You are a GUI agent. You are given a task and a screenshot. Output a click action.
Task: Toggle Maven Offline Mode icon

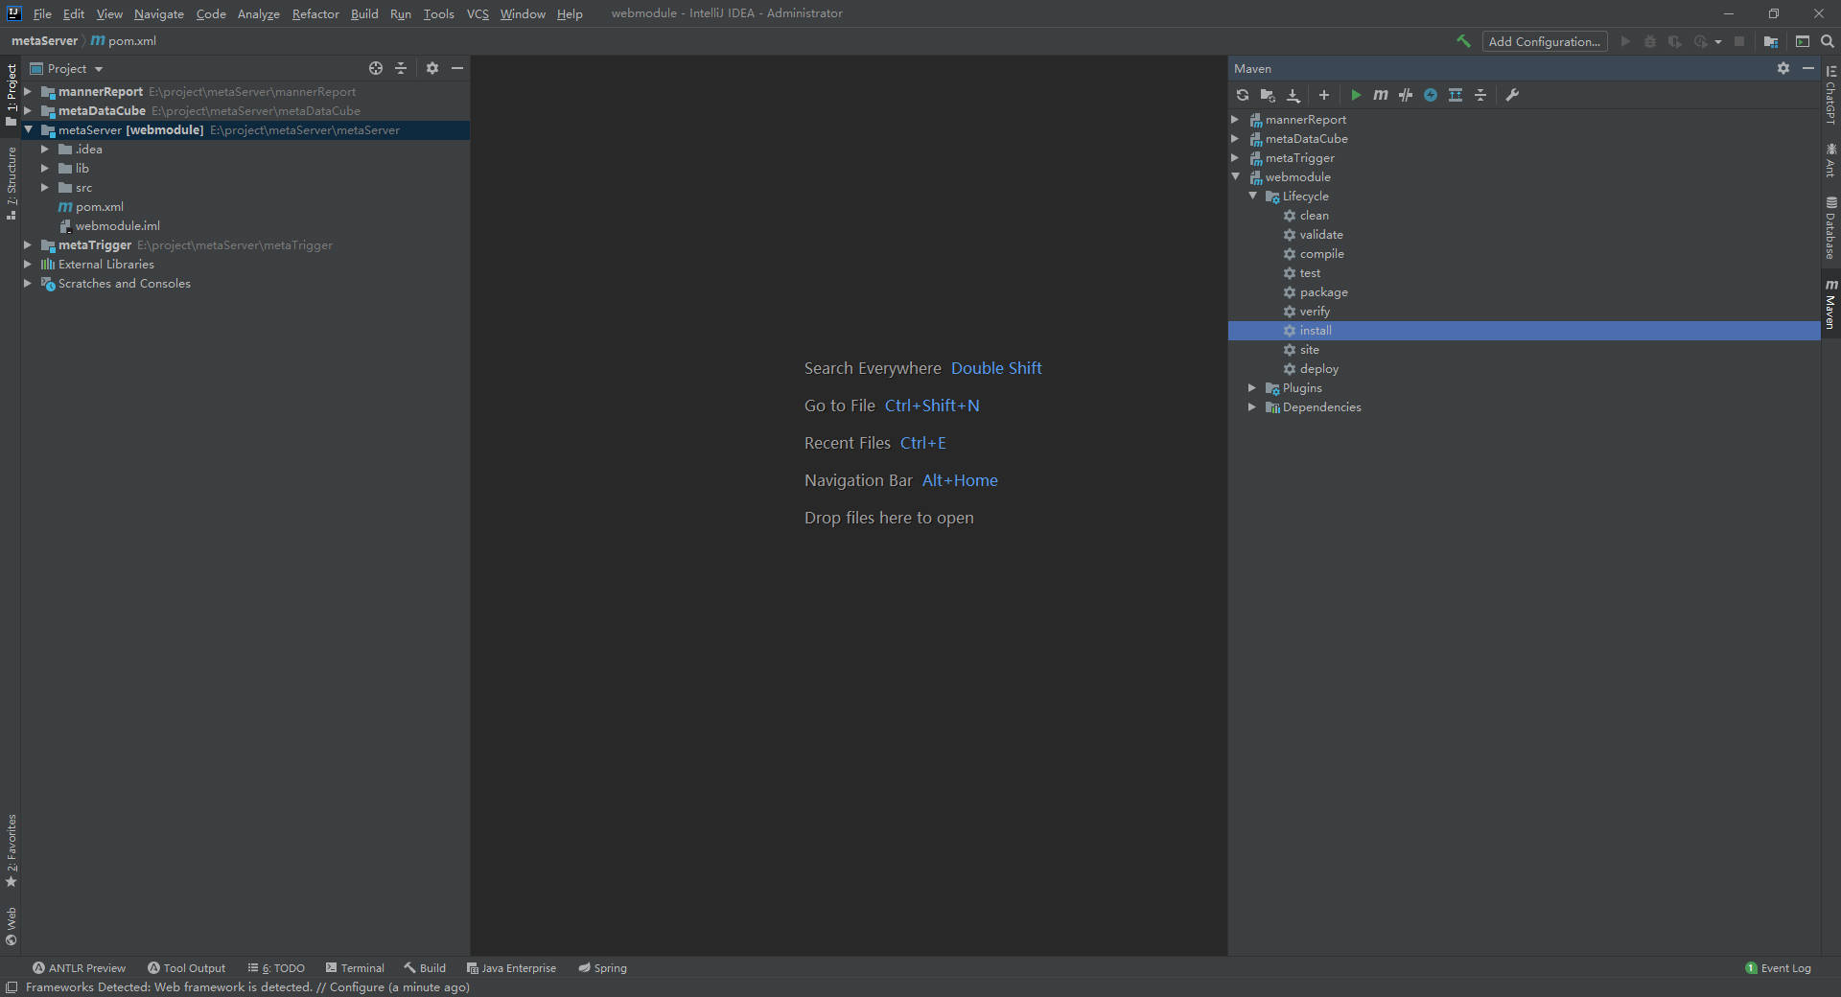(x=1431, y=95)
